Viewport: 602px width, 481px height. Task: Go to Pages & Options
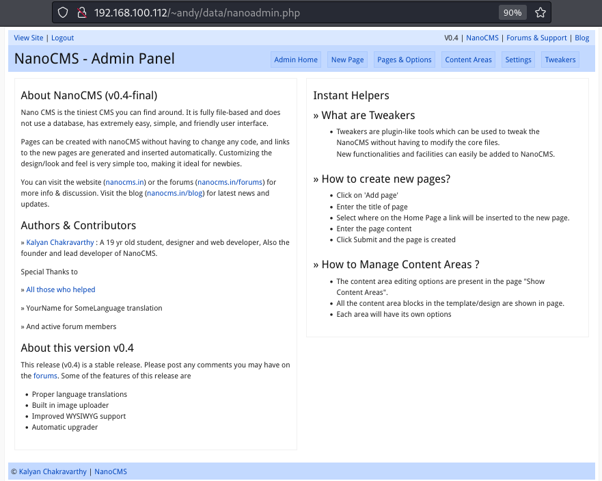(405, 60)
